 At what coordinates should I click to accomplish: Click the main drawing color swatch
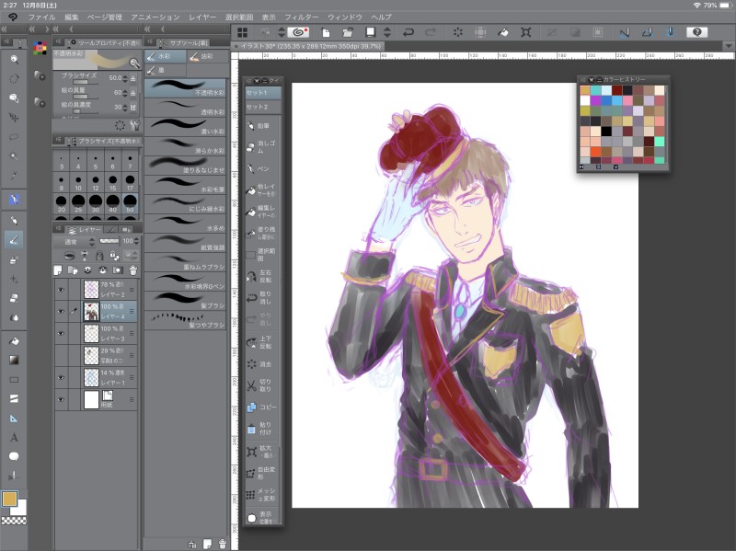click(10, 499)
